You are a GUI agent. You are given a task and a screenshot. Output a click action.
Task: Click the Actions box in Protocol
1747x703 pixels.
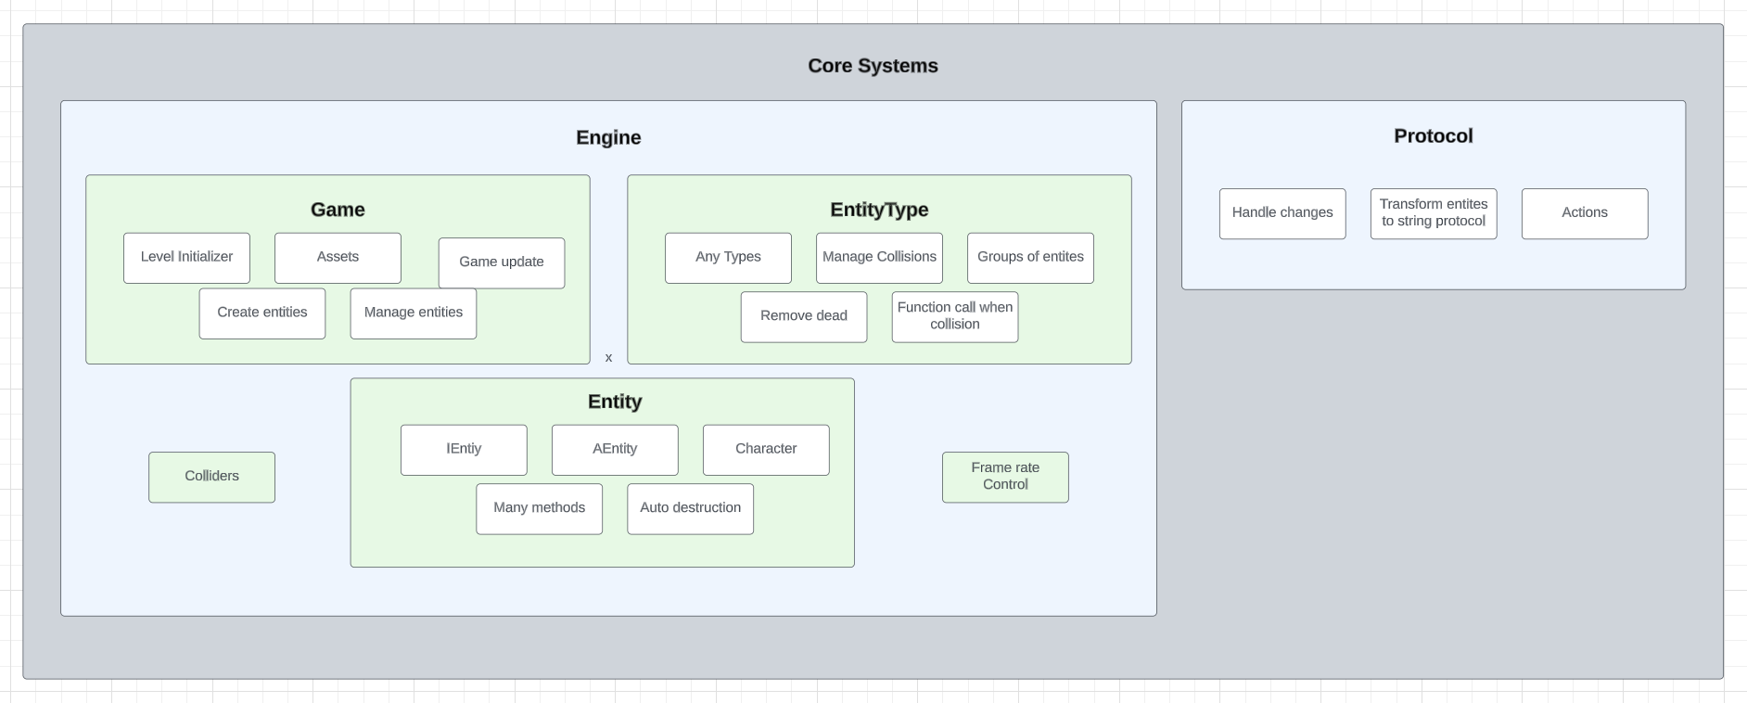(x=1585, y=214)
